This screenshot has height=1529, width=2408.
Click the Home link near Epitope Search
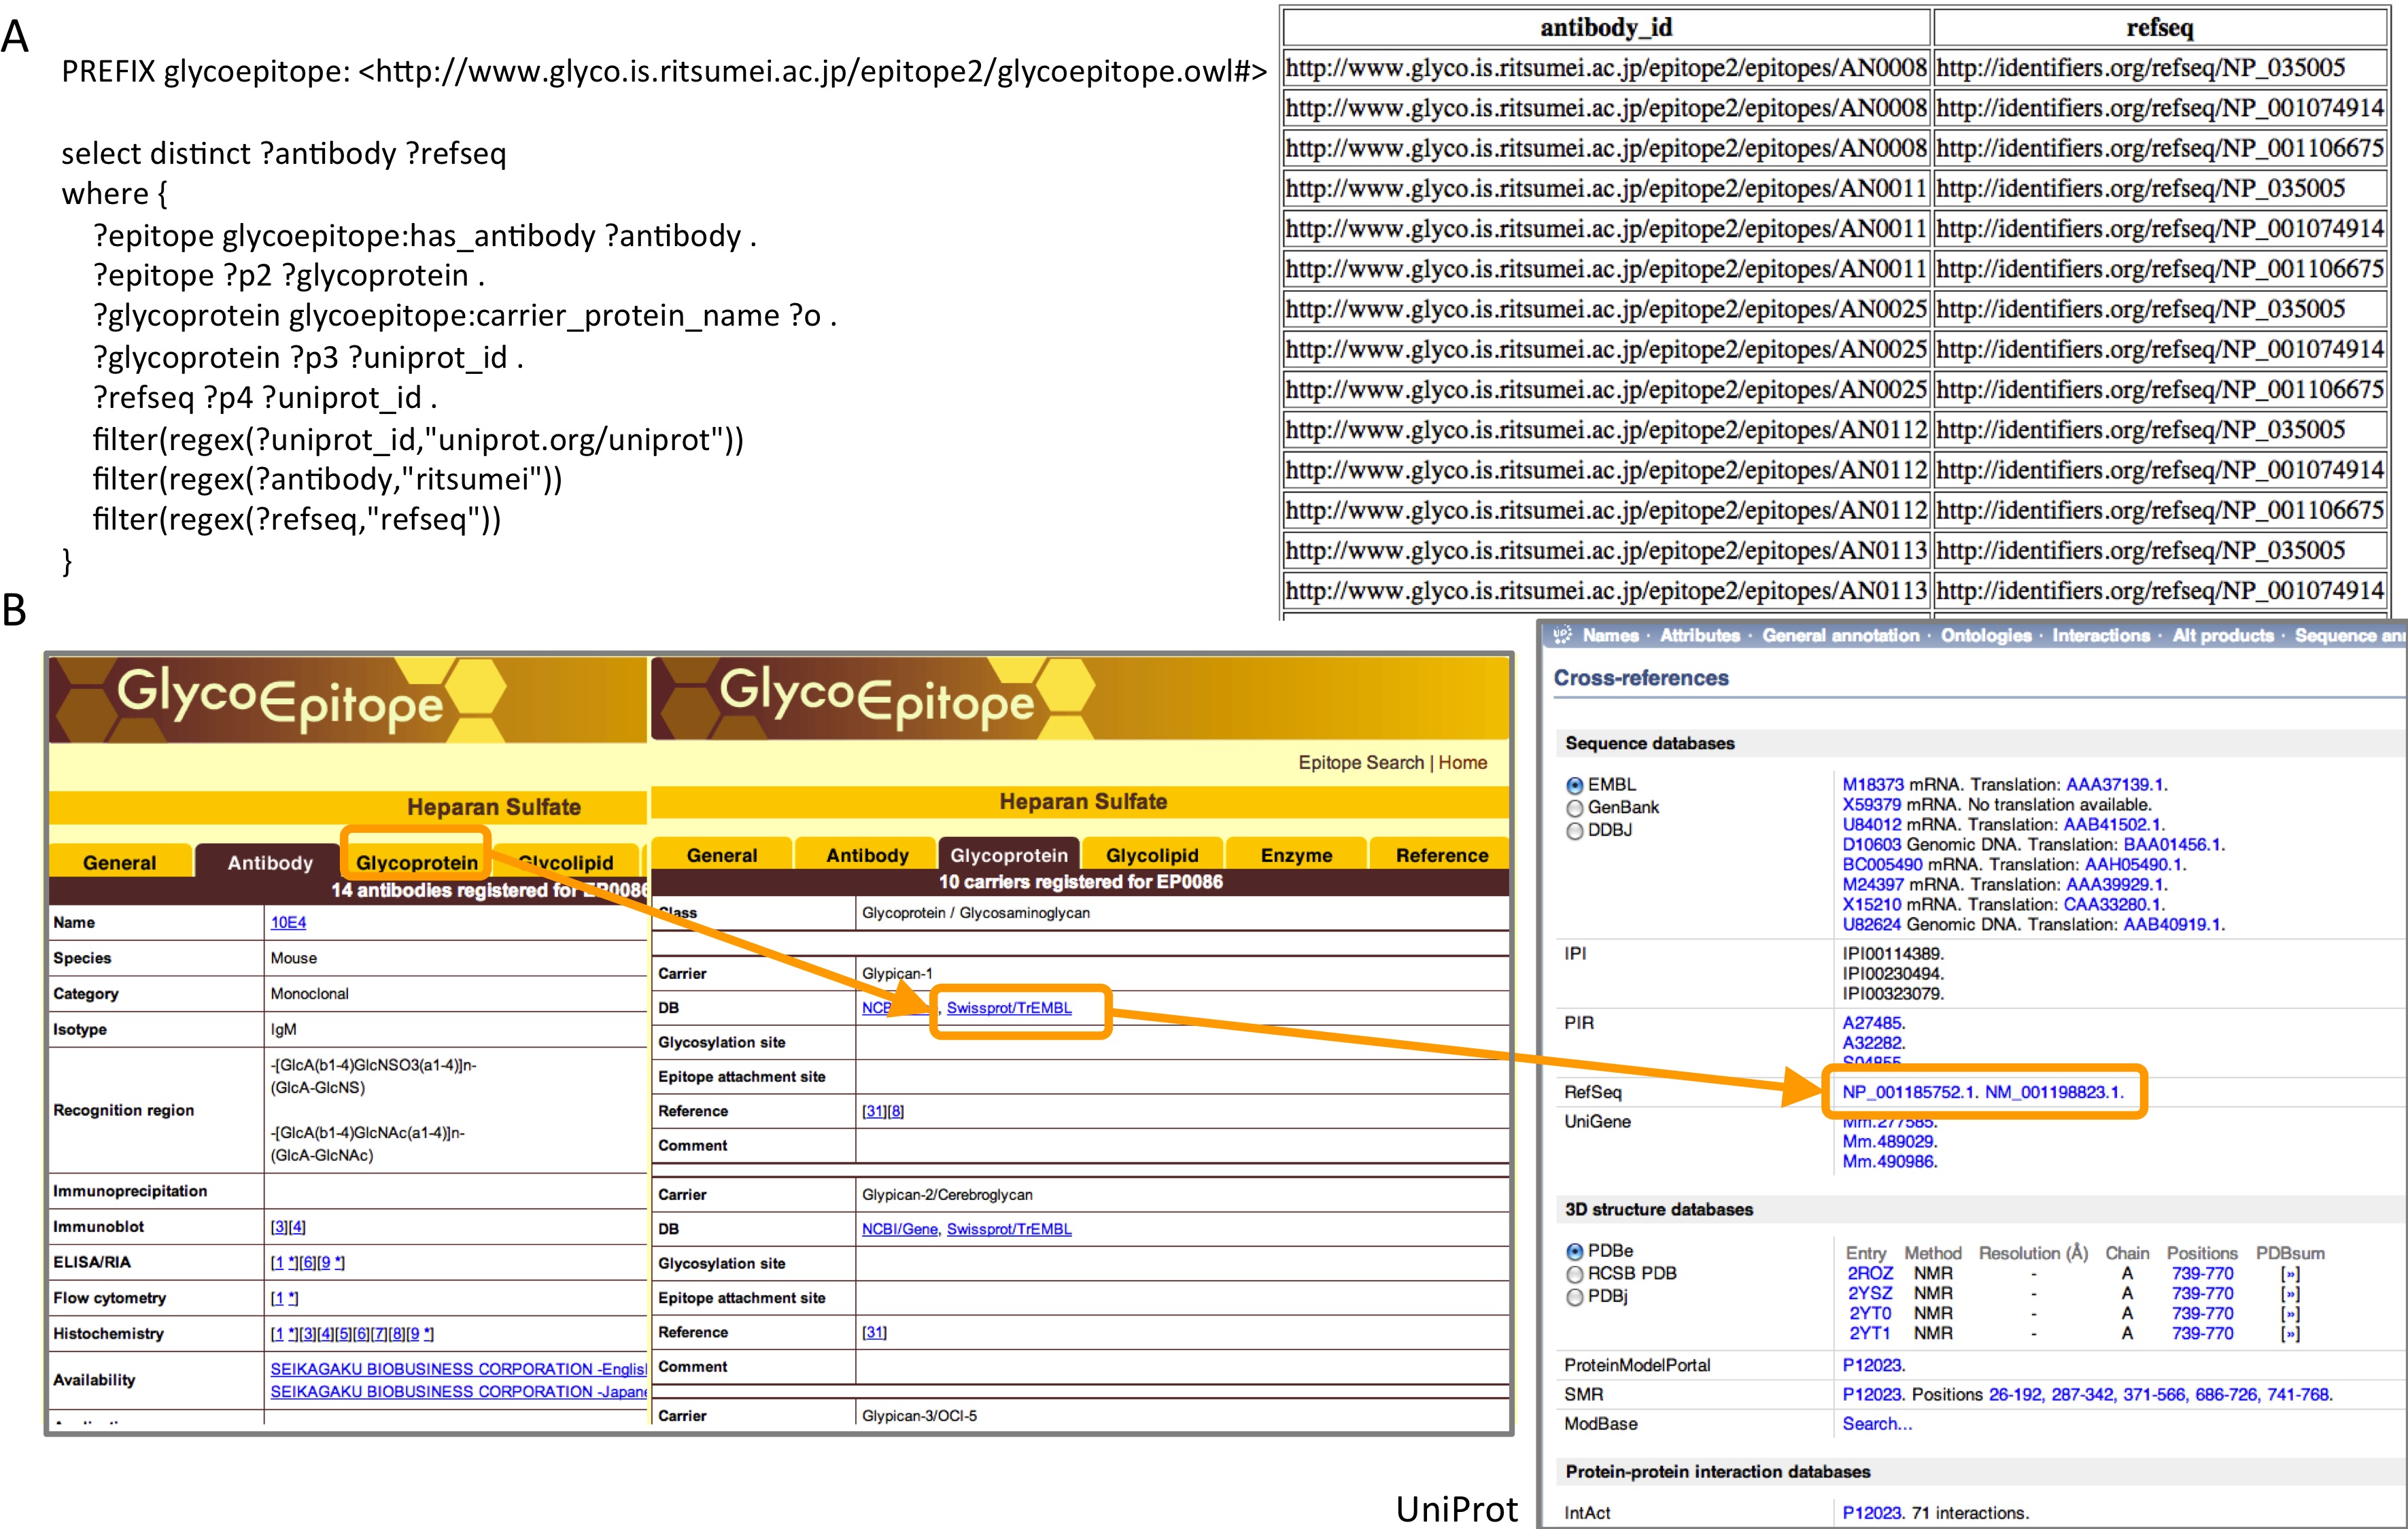[1462, 763]
